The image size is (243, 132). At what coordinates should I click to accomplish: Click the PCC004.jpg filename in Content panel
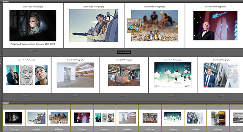point(82,129)
